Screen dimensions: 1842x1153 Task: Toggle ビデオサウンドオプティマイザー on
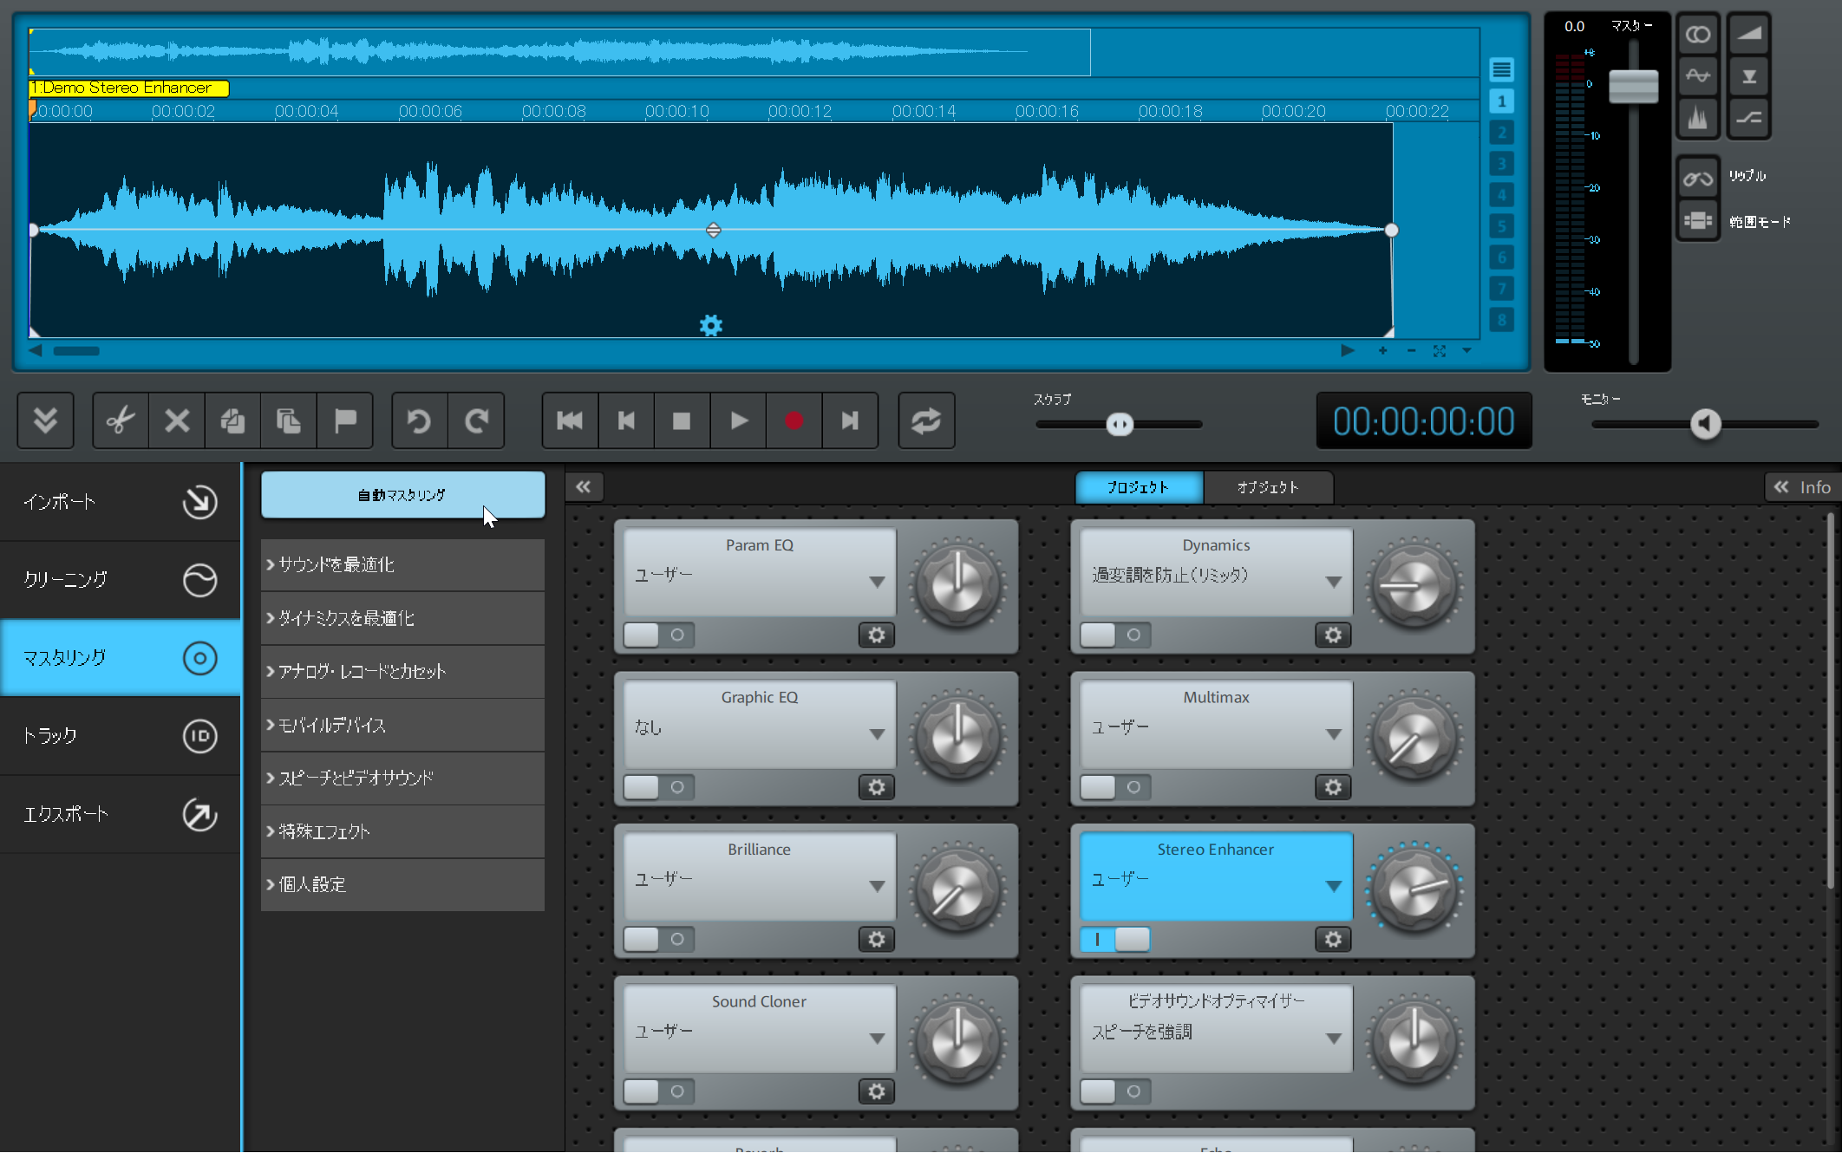tap(1115, 1091)
